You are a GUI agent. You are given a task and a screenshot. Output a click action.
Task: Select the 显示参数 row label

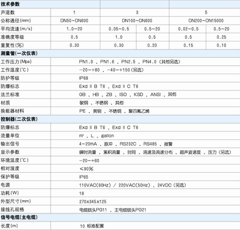(10, 152)
